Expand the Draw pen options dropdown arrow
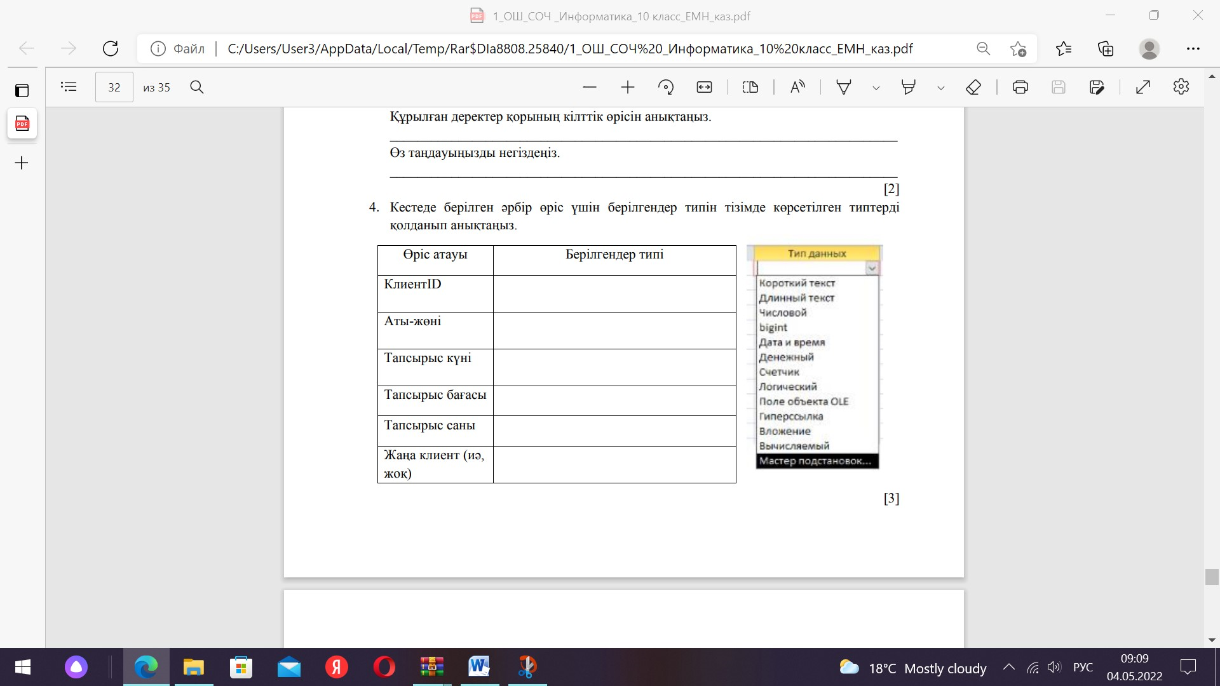The height and width of the screenshot is (686, 1220). (x=876, y=88)
